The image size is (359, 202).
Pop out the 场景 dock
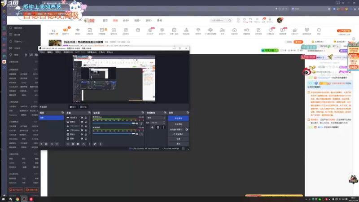click(x=62, y=113)
